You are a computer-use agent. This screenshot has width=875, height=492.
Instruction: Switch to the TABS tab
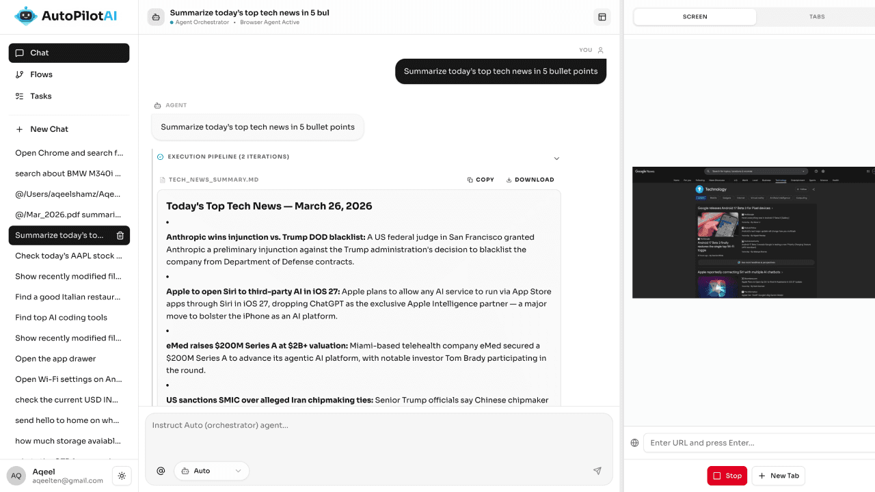(817, 16)
